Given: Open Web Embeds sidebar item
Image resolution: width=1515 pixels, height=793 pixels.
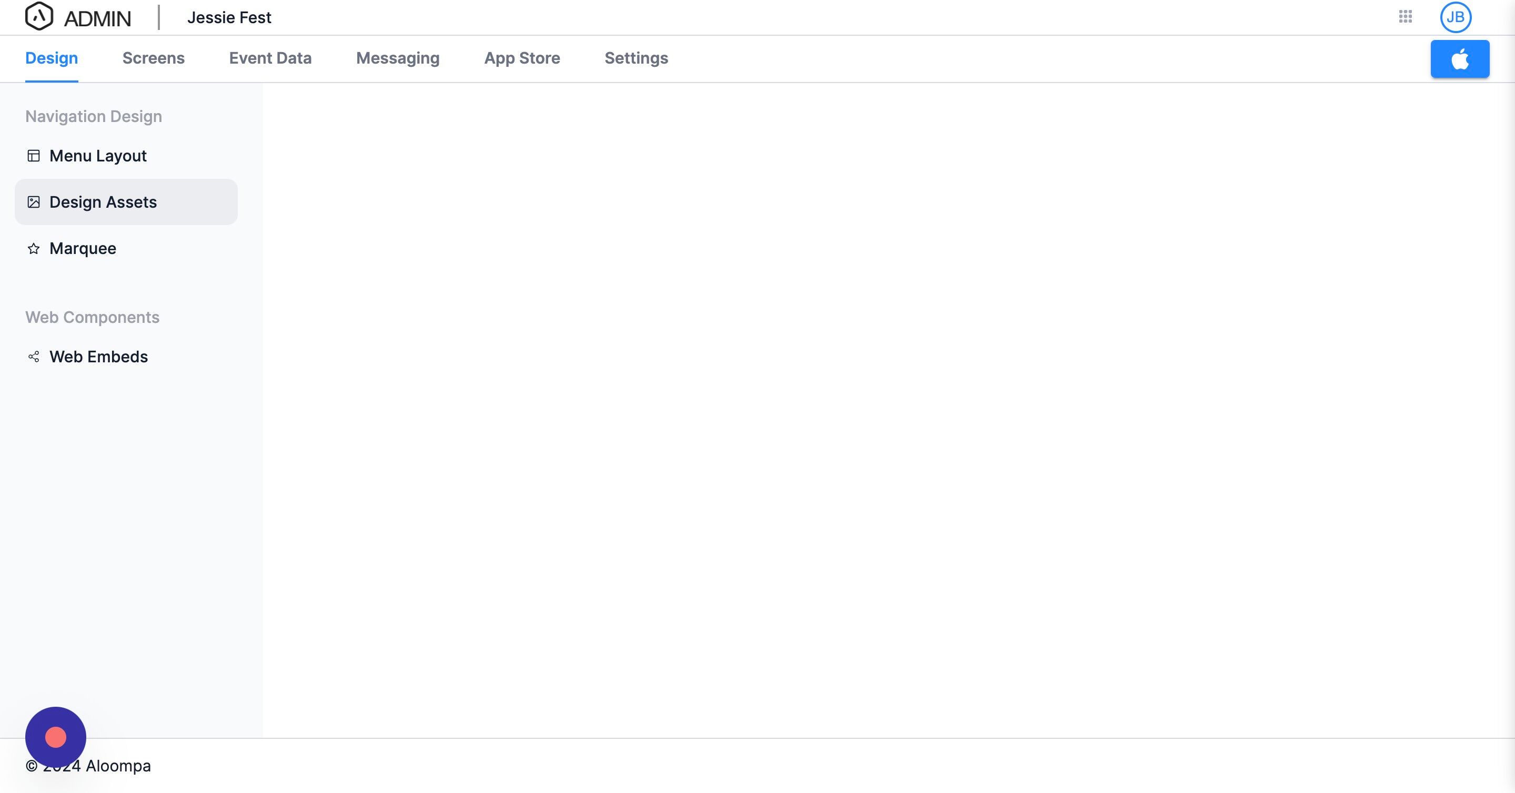Looking at the screenshot, I should pos(99,357).
